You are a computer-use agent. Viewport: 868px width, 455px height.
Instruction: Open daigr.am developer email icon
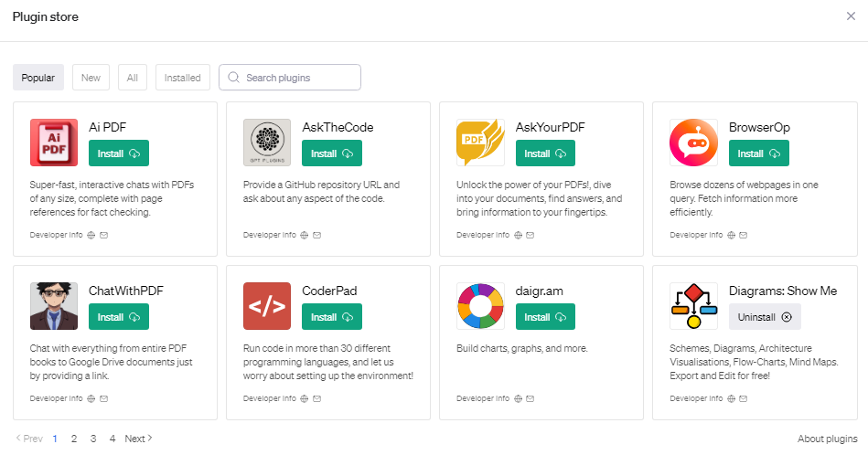coord(530,398)
